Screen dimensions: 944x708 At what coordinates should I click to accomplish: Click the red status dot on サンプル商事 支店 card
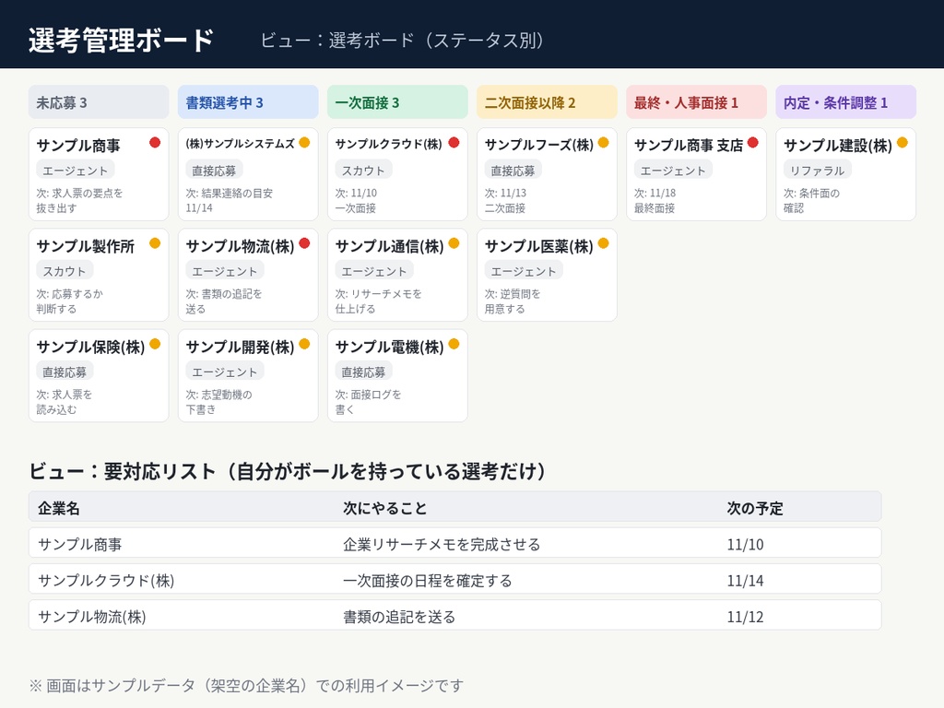[x=753, y=143]
